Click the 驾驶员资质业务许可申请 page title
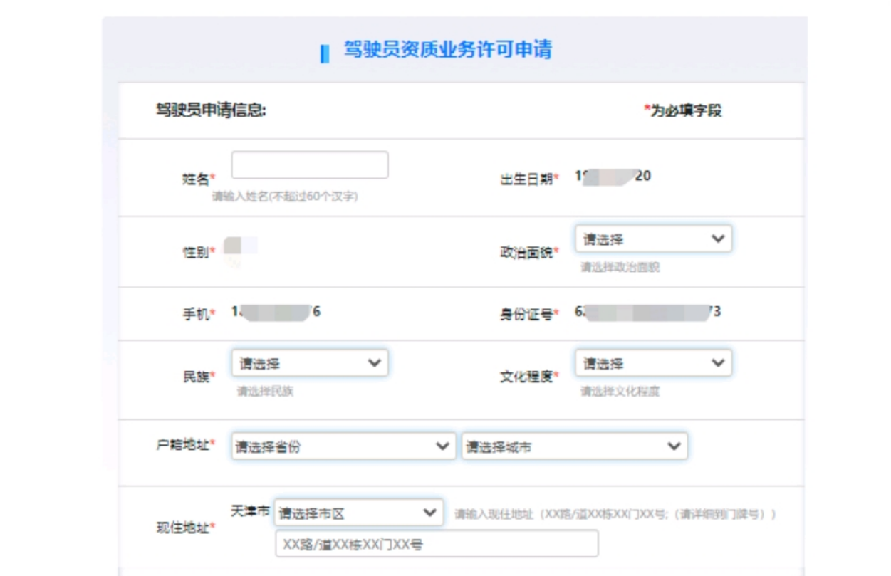 coord(447,50)
